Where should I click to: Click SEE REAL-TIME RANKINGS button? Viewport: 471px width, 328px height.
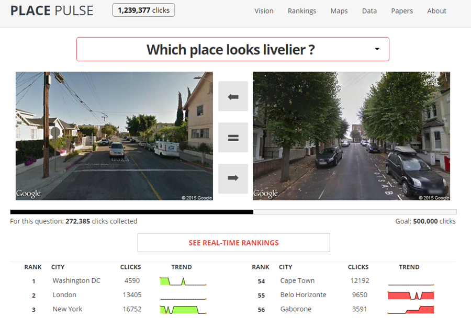tap(234, 243)
